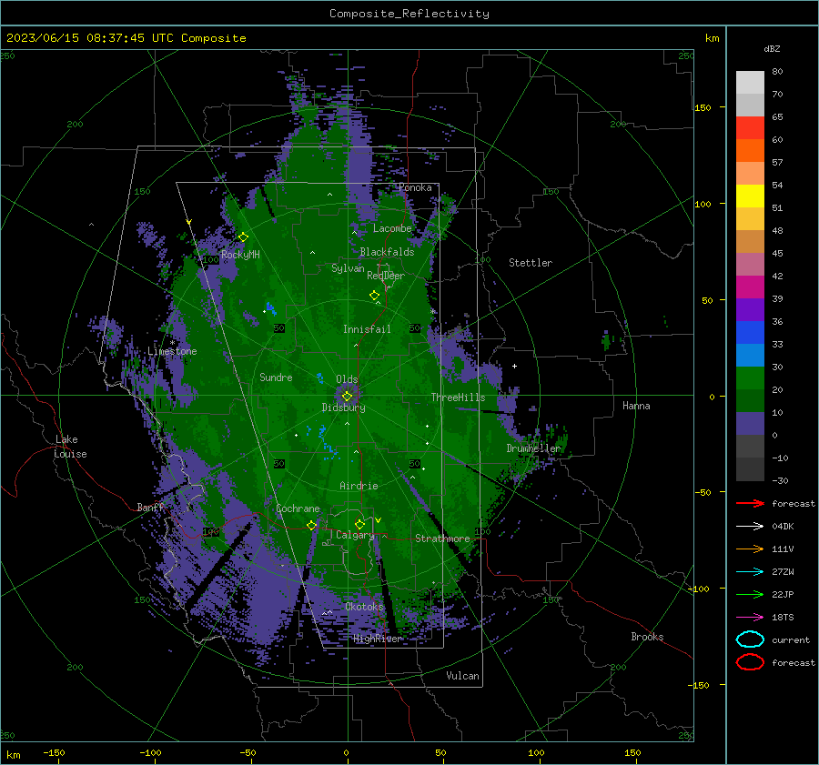The height and width of the screenshot is (765, 819).
Task: Click the RedDeer label
Action: tap(386, 276)
